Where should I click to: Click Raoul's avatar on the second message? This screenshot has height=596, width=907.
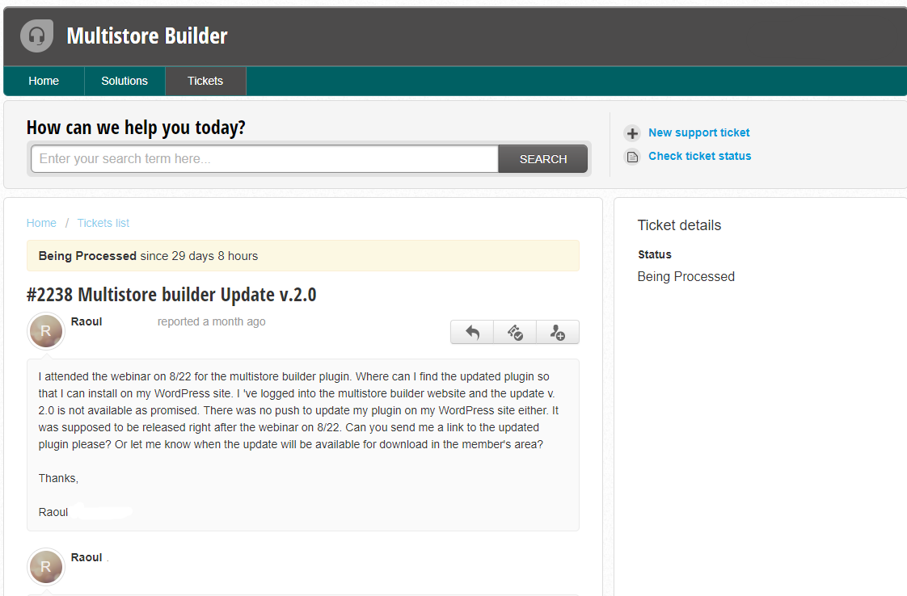click(46, 566)
